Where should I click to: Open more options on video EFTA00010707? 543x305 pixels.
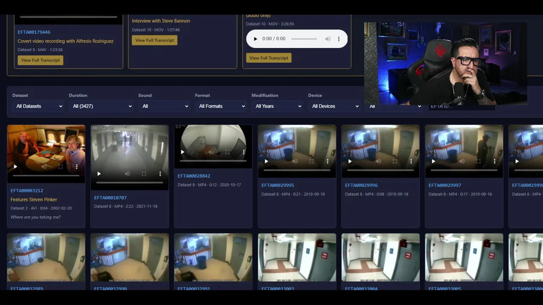[160, 174]
